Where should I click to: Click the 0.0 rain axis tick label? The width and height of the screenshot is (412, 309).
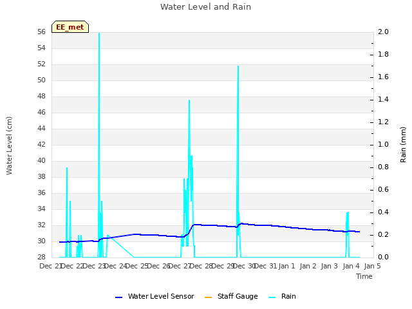click(x=383, y=257)
